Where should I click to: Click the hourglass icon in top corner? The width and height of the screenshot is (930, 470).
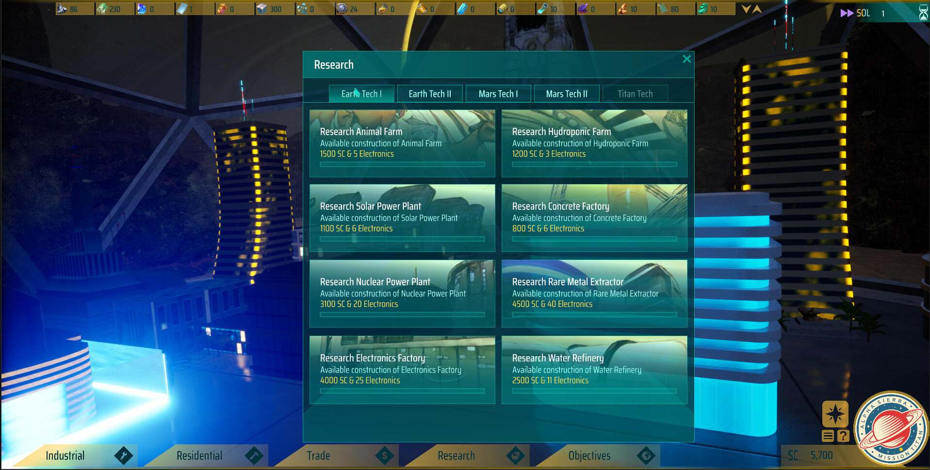923,13
